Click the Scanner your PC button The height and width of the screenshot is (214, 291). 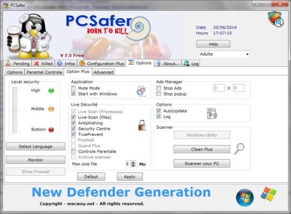pyautogui.click(x=202, y=163)
